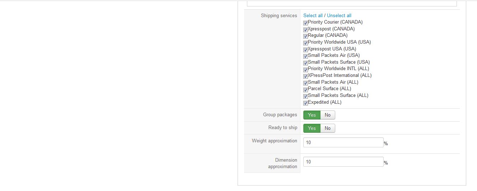477x191 pixels.
Task: Disable the Xpresspost USA (USA) checkbox
Action: 305,50
